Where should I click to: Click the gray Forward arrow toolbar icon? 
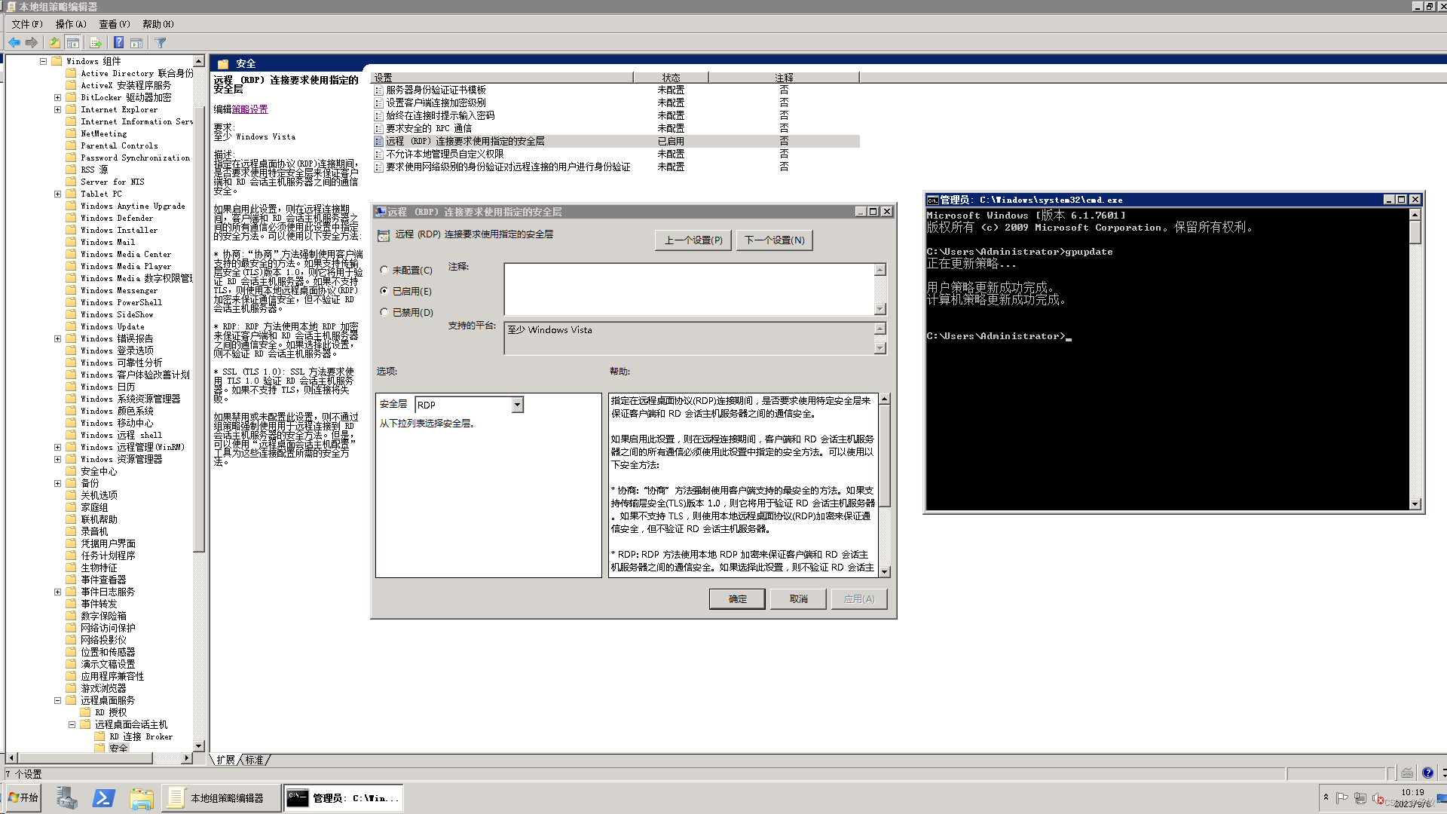click(x=32, y=43)
